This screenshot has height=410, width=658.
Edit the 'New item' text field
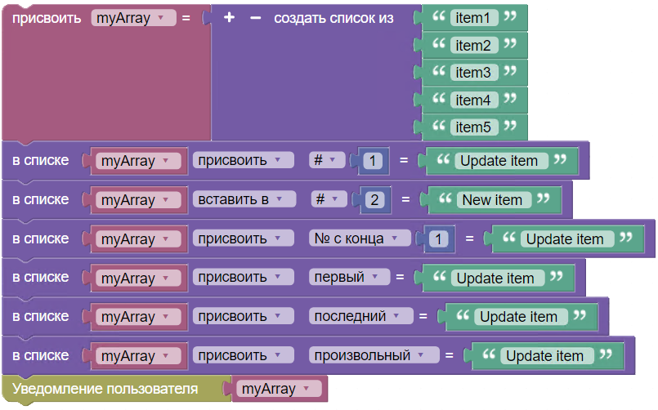[492, 200]
